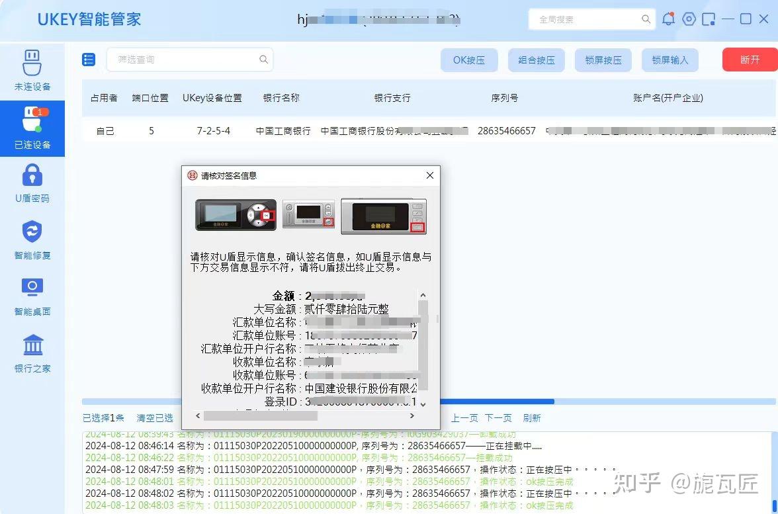
Task: Click the mini-window icon in title bar
Action: (709, 19)
